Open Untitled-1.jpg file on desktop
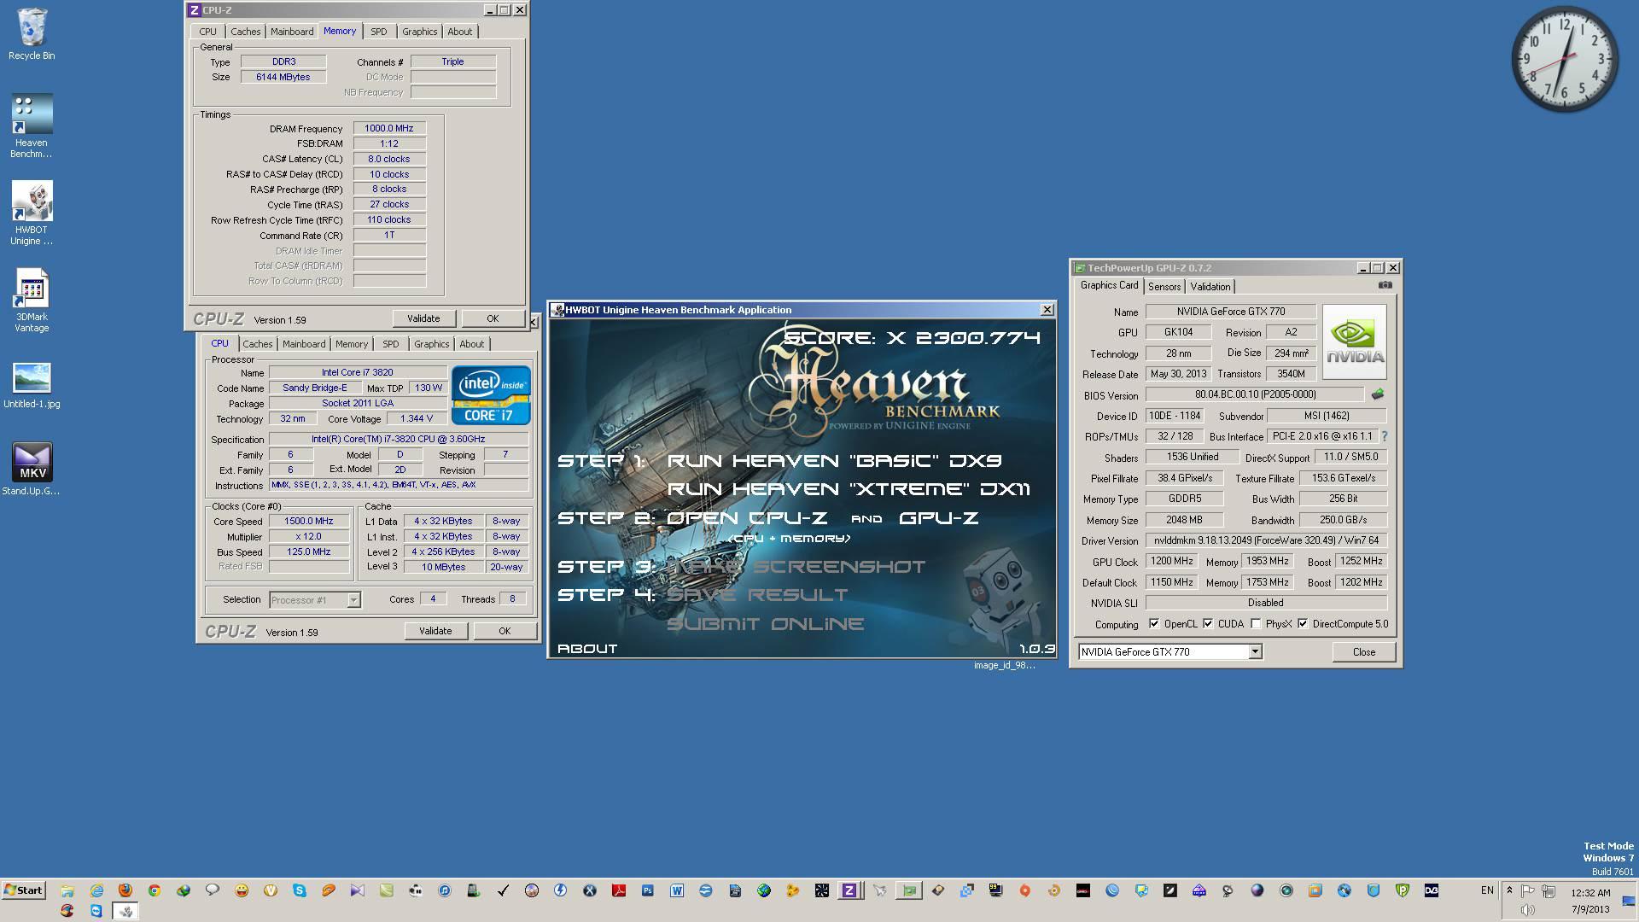1639x922 pixels. coord(32,386)
